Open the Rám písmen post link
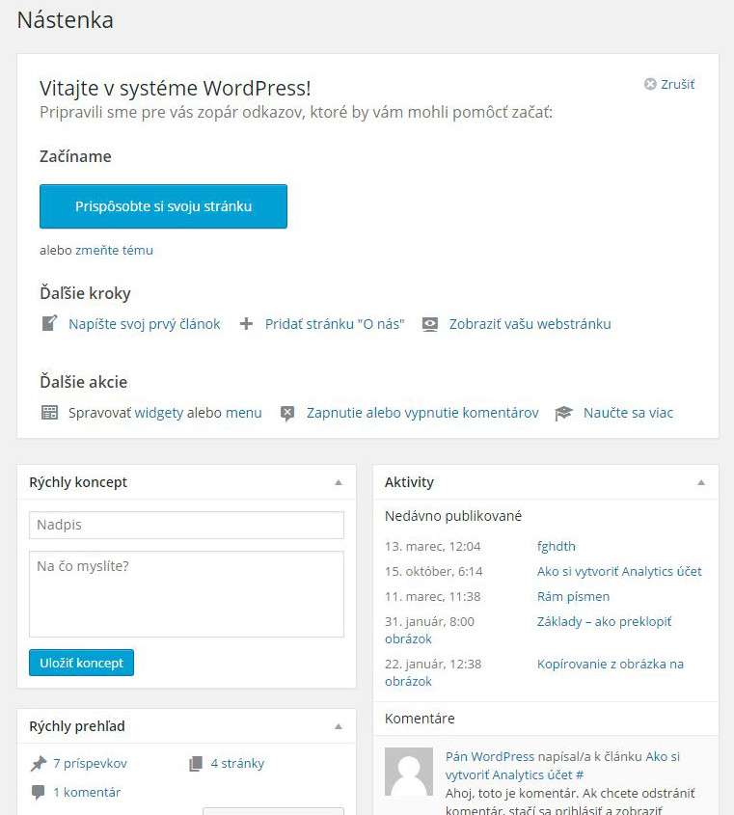The image size is (734, 815). point(573,597)
